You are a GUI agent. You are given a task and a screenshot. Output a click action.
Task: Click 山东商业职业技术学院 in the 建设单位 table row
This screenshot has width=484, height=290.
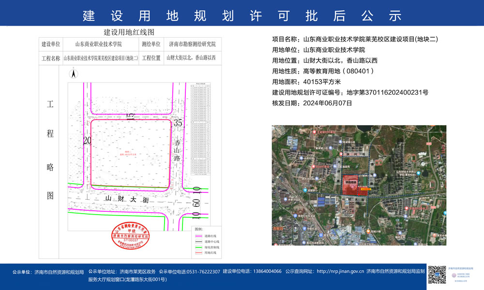98,44
